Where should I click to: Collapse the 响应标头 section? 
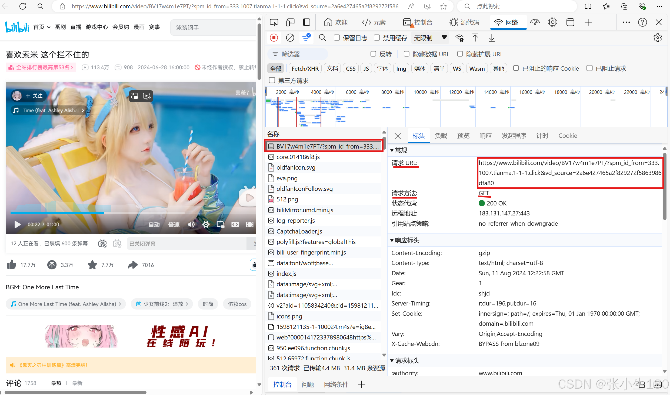tap(392, 240)
